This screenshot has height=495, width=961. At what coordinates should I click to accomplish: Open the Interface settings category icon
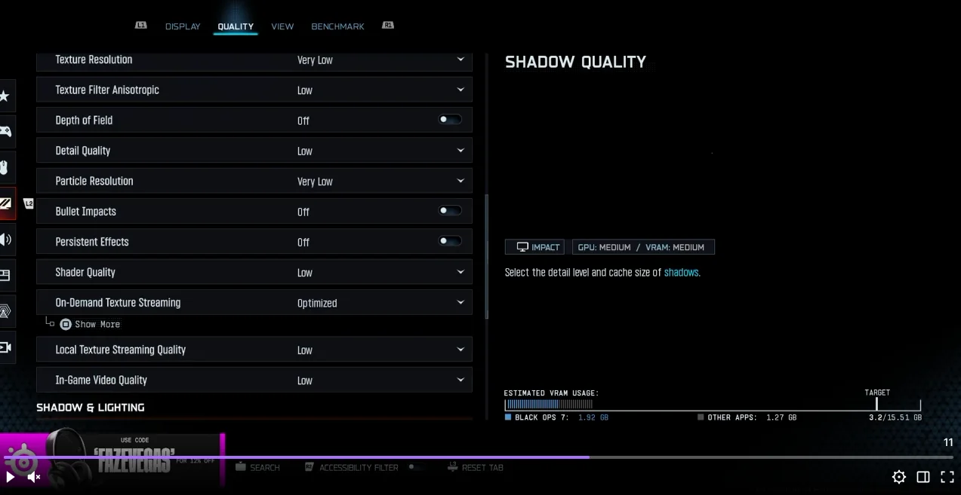(x=6, y=275)
